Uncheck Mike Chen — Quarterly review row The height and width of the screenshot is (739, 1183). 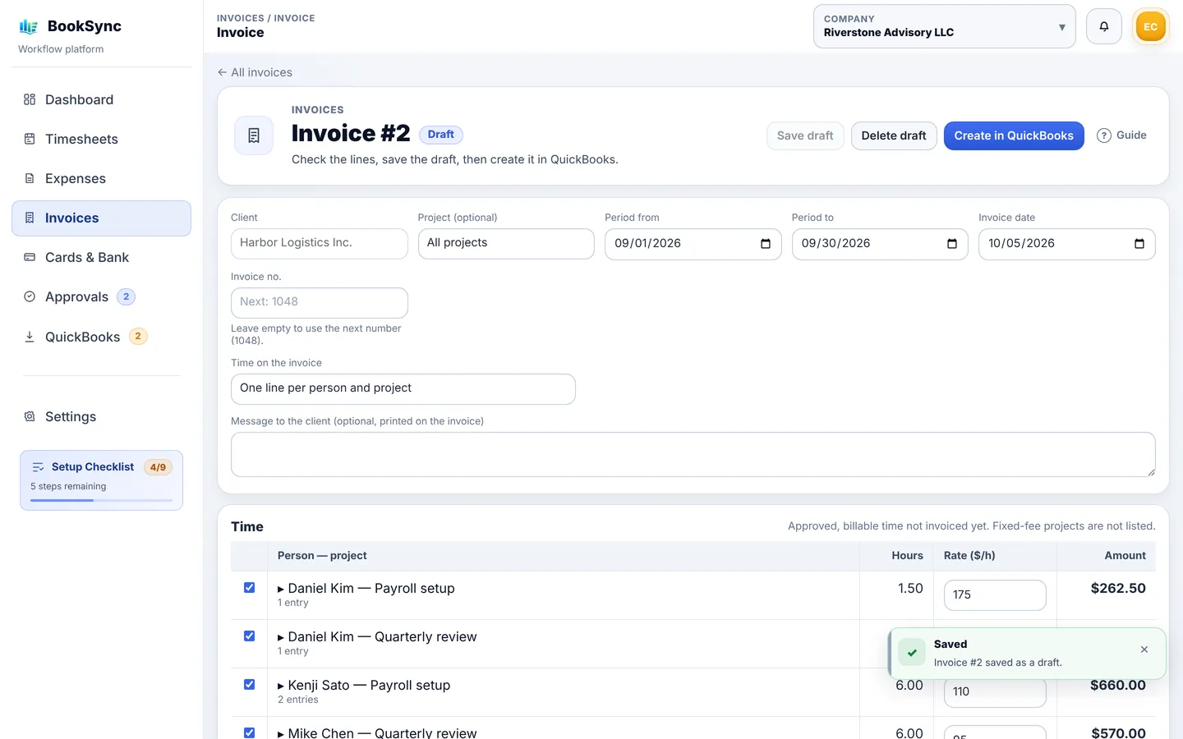coord(249,732)
